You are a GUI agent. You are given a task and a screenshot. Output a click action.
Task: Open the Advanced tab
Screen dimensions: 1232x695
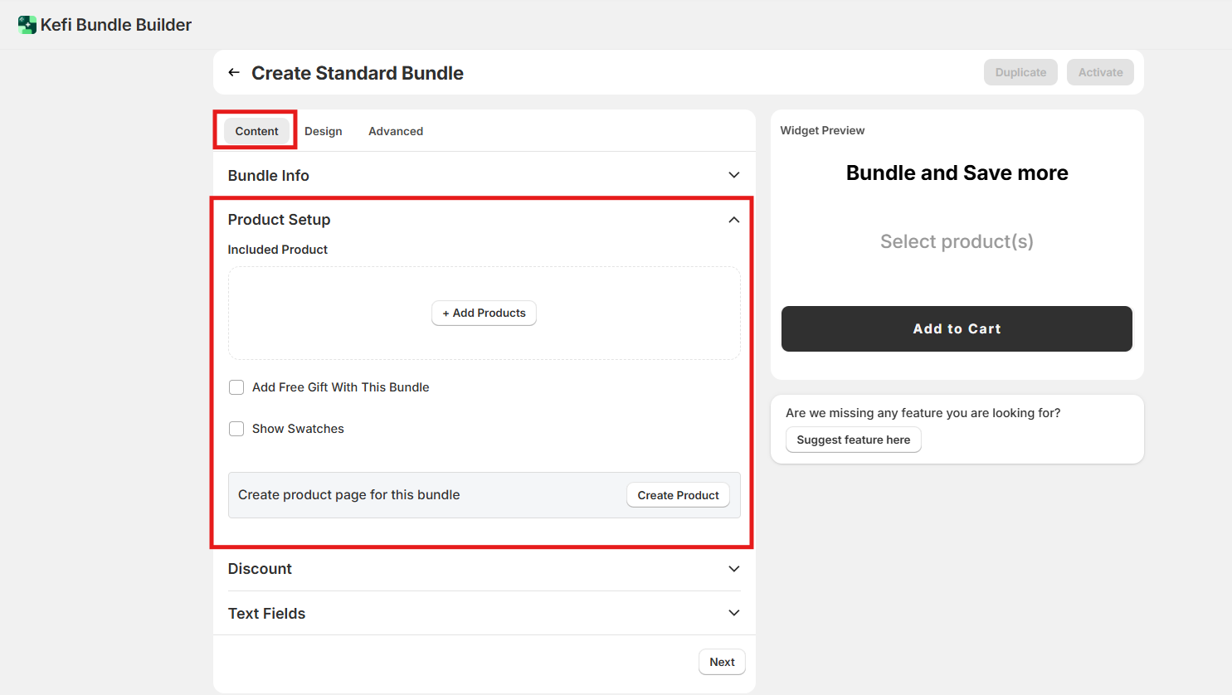click(396, 131)
